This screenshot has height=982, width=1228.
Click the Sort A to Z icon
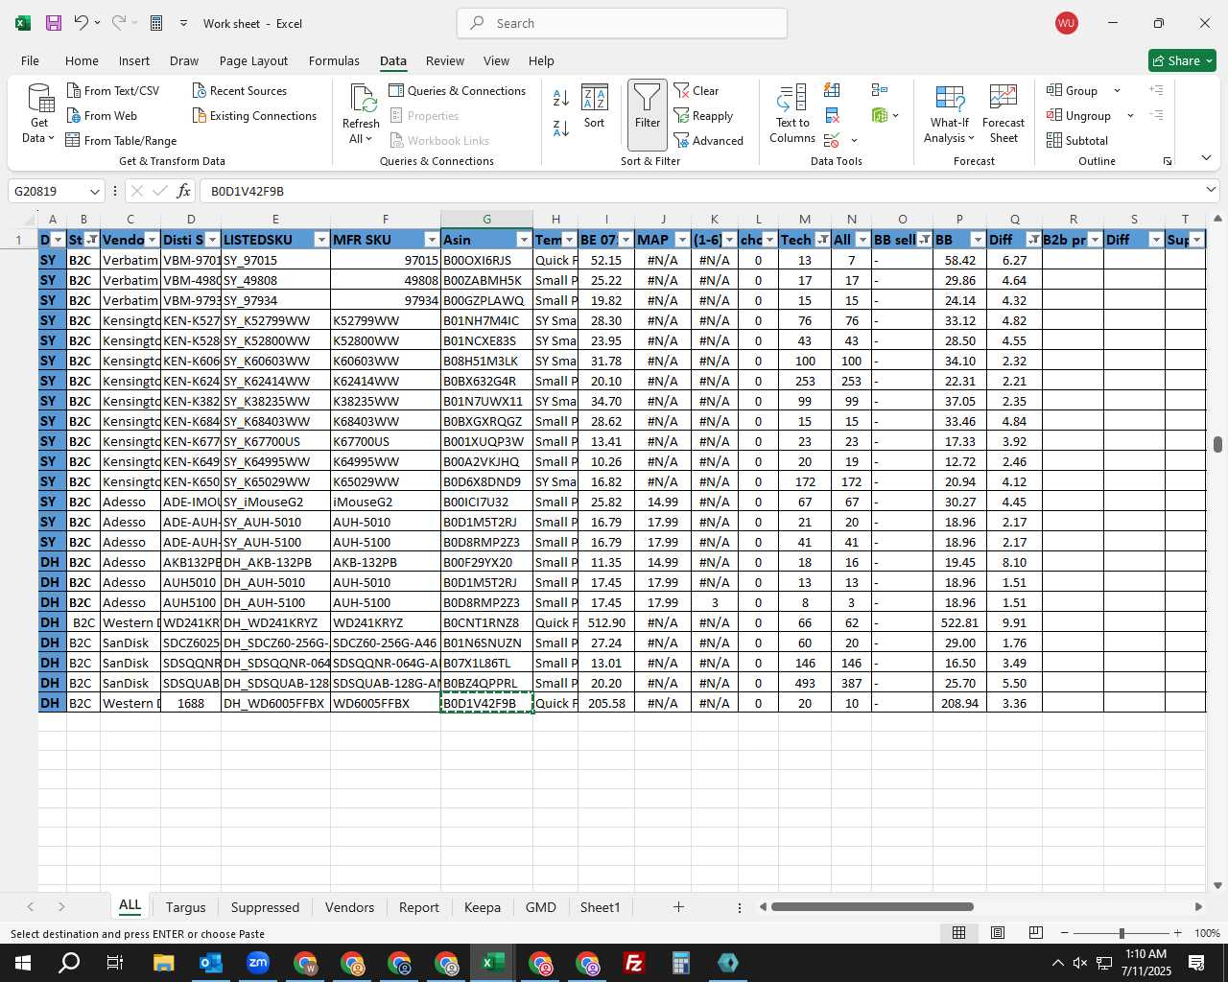tap(561, 98)
